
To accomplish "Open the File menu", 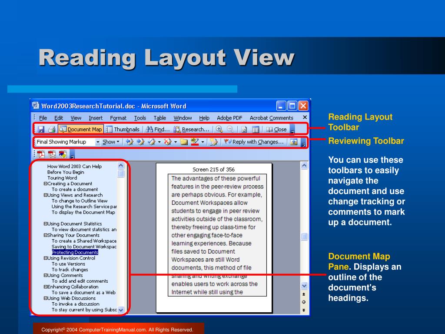I will [43, 118].
